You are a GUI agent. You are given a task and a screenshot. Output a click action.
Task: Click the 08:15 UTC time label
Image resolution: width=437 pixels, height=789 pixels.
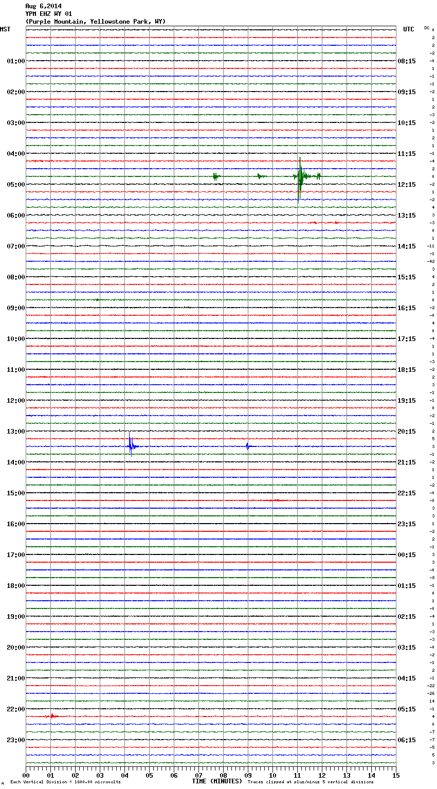407,61
